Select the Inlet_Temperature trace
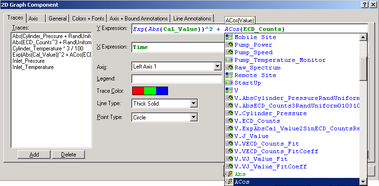The height and width of the screenshot is (186, 379). pos(51,67)
